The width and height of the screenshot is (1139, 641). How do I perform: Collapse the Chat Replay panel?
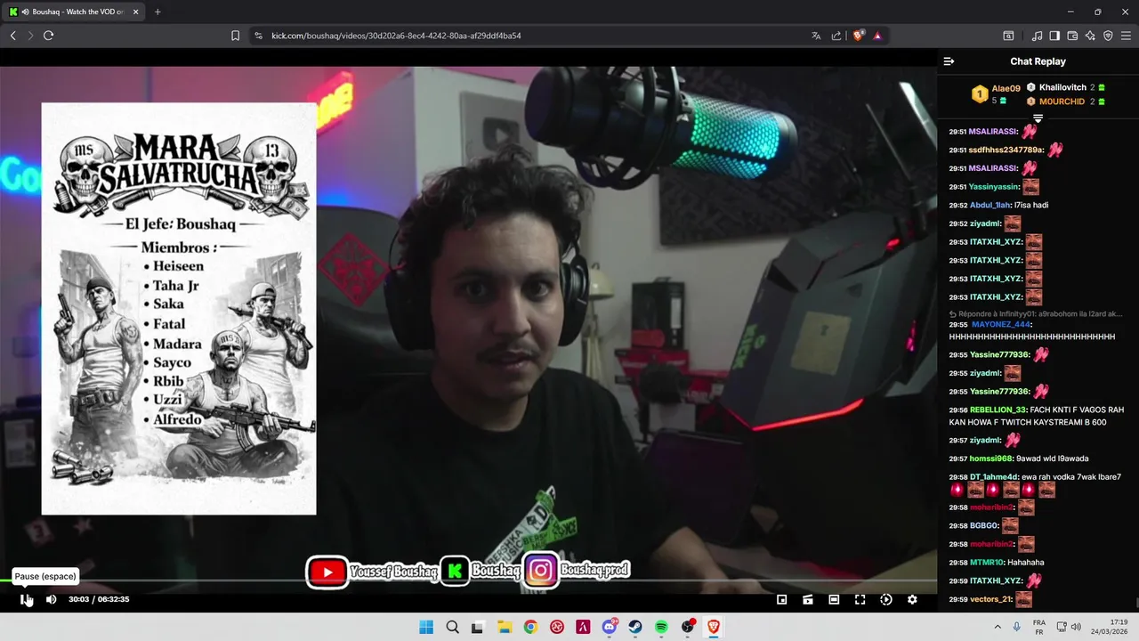[949, 61]
